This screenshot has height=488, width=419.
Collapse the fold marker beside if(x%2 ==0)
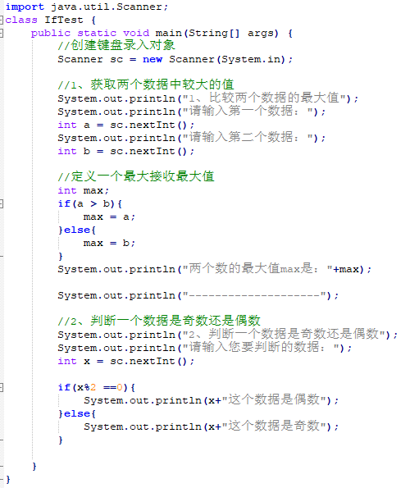tap(2, 387)
